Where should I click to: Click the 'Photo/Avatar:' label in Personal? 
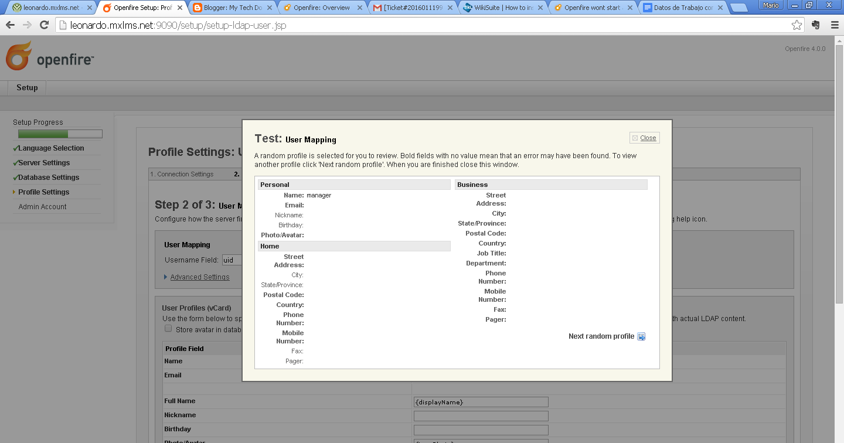(283, 235)
